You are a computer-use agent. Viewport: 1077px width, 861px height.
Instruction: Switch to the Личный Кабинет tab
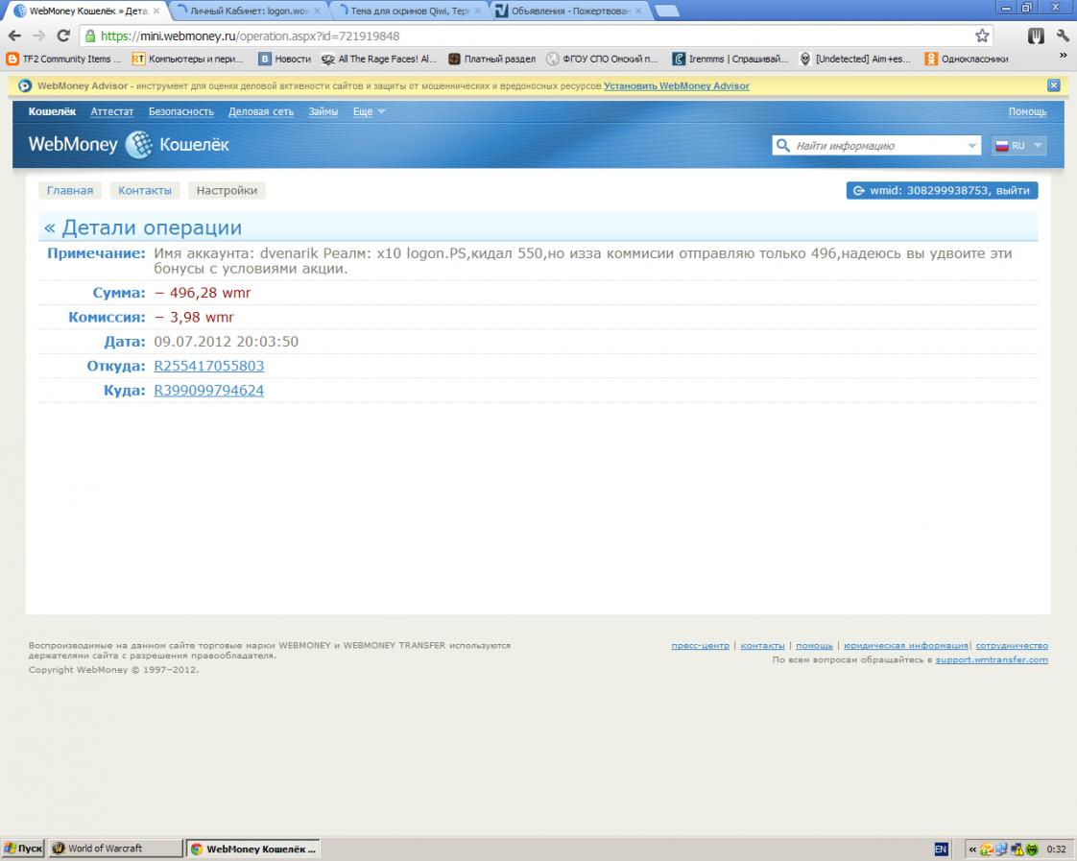coord(248,11)
